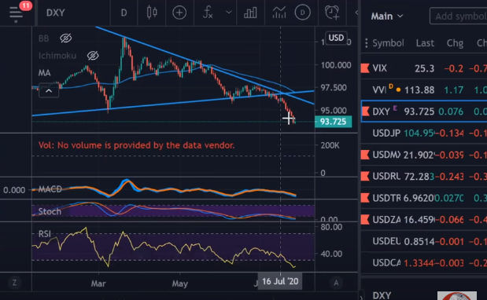487x300 pixels.
Task: Click the 25.3 last price for VIX
Action: pos(424,68)
